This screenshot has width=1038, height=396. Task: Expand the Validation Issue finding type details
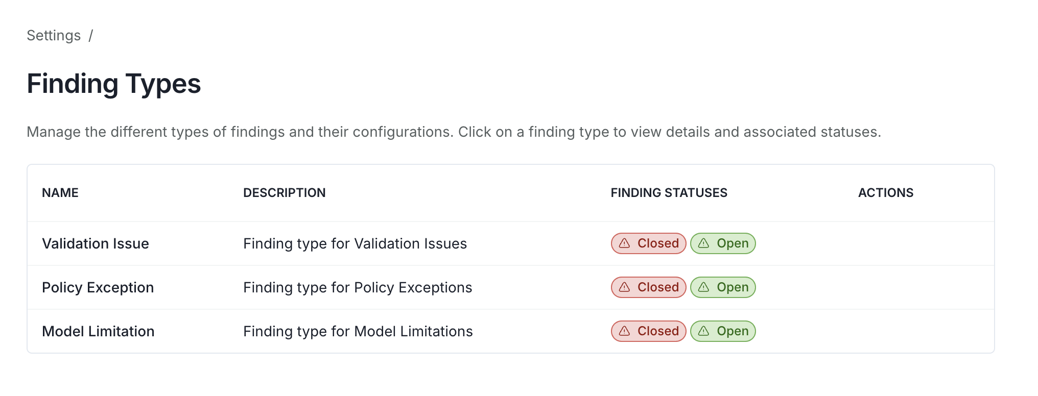pyautogui.click(x=96, y=243)
